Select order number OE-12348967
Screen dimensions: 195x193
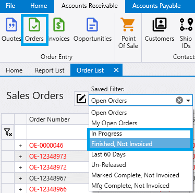(x=48, y=178)
